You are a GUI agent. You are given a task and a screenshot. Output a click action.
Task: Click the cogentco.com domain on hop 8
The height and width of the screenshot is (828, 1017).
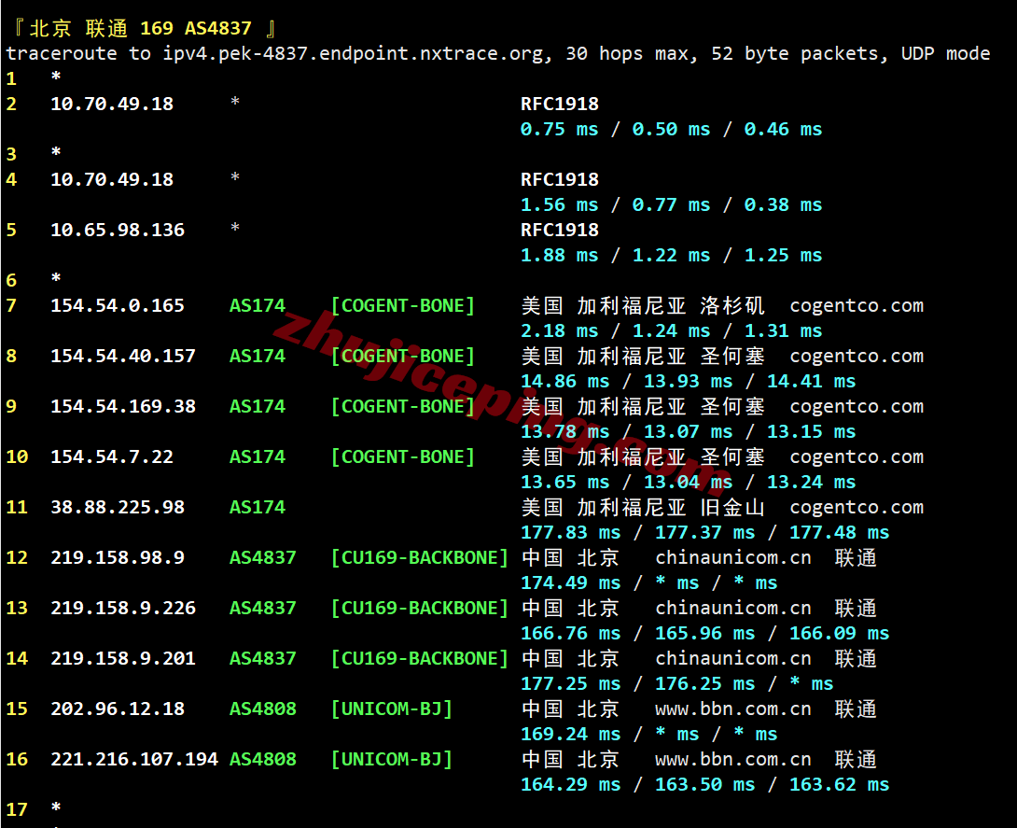pyautogui.click(x=857, y=356)
